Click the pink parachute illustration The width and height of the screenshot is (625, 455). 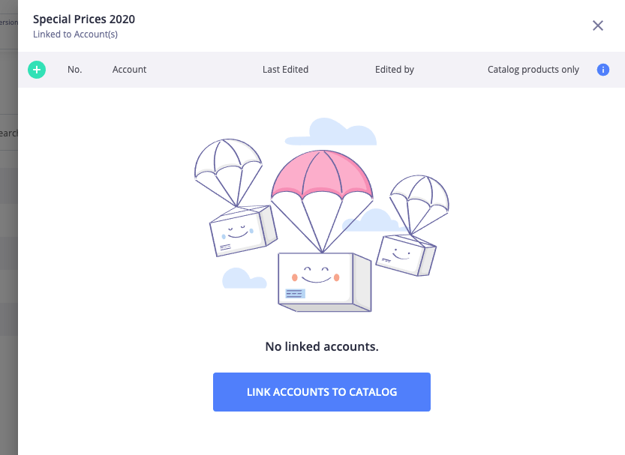322,175
